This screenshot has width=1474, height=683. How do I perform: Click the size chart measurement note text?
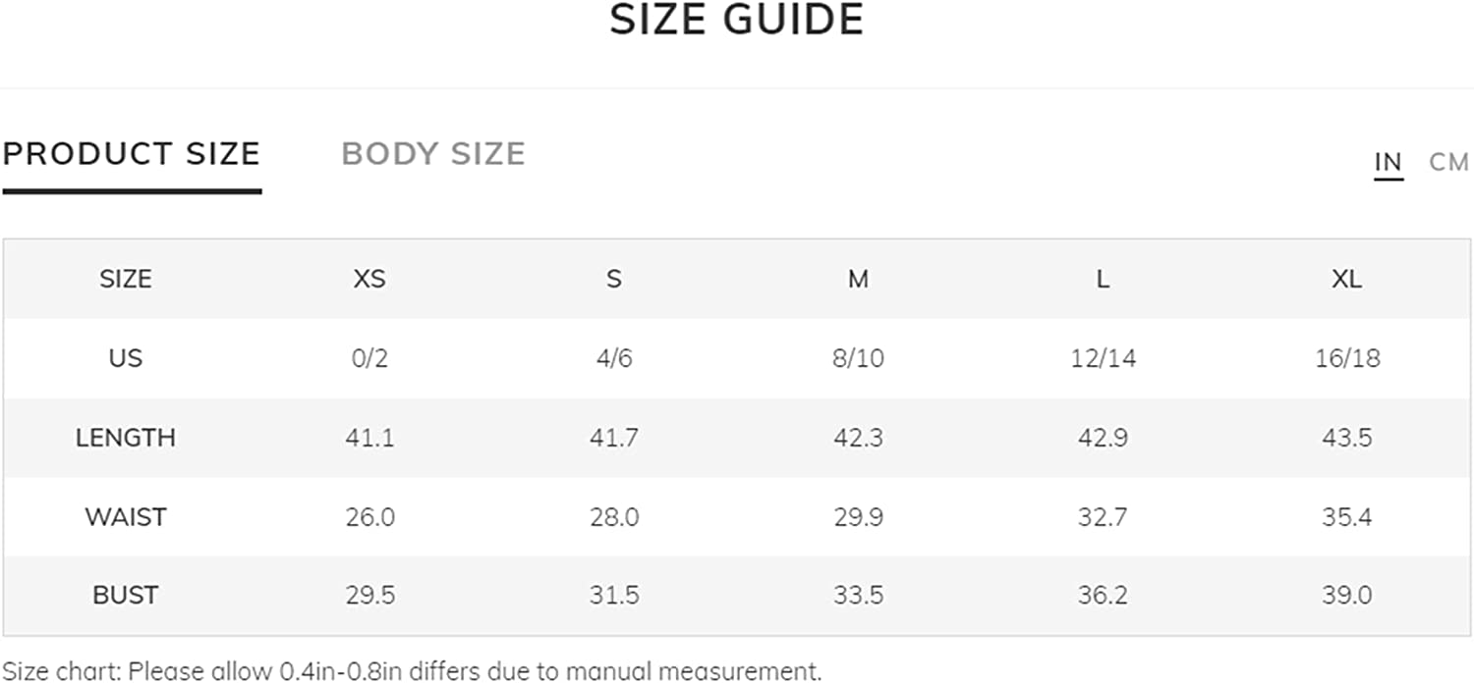point(412,671)
